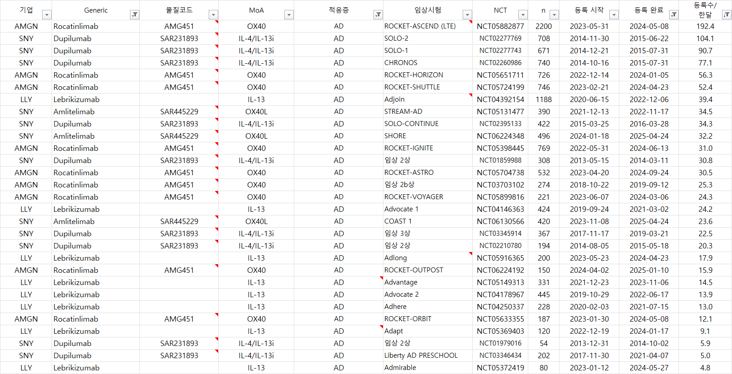
Task: Select the NCT04392154 cell
Action: (500, 99)
